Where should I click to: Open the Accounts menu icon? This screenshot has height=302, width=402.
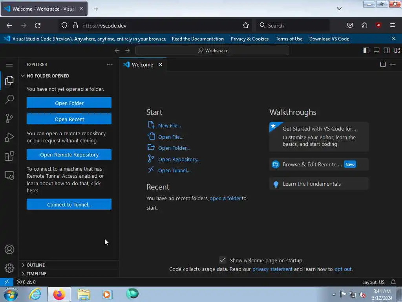click(9, 249)
